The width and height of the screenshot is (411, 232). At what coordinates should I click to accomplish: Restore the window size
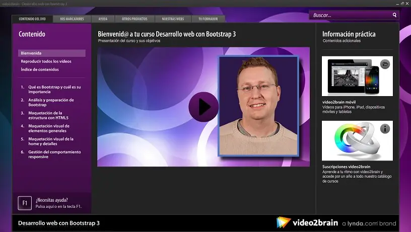(x=402, y=4)
